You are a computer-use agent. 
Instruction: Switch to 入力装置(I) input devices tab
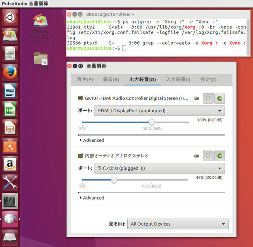coord(178,79)
